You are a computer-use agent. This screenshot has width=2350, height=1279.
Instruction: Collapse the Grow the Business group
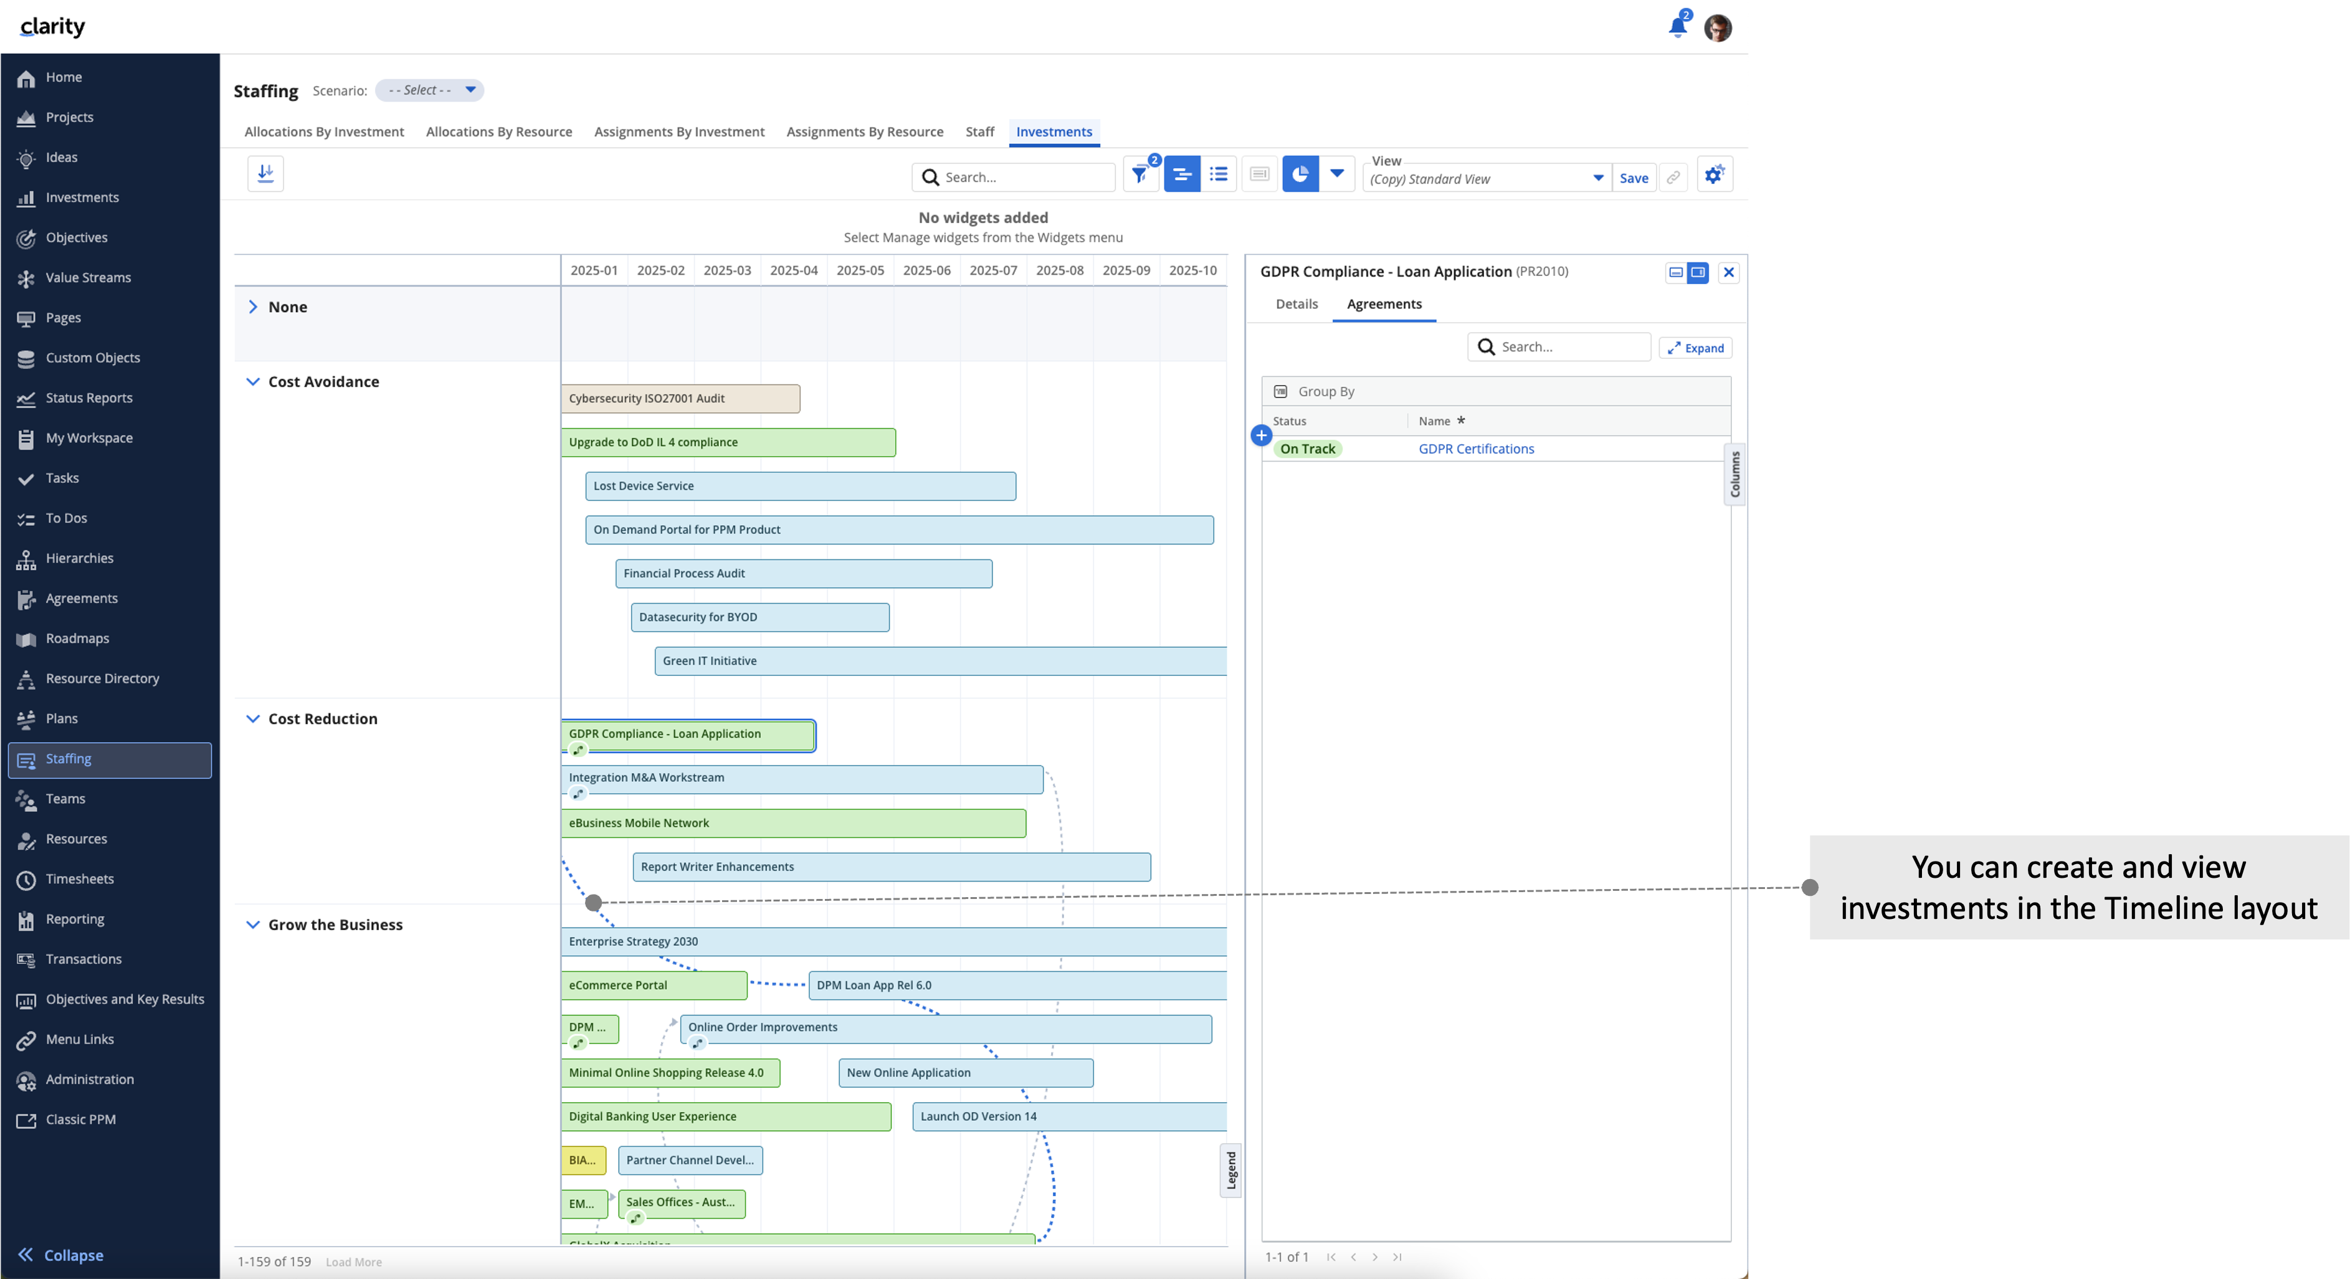[x=253, y=924]
